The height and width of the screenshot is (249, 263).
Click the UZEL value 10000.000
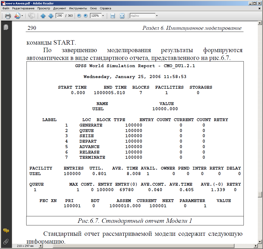coord(165,109)
